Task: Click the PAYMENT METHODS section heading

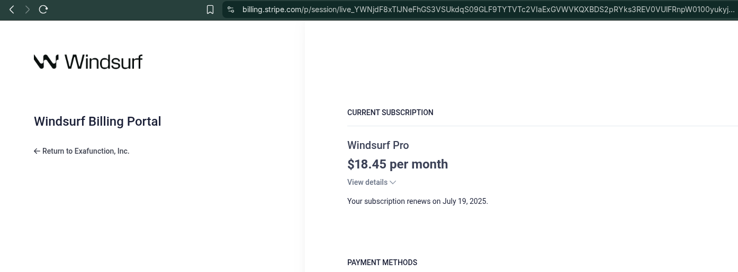Action: point(382,262)
